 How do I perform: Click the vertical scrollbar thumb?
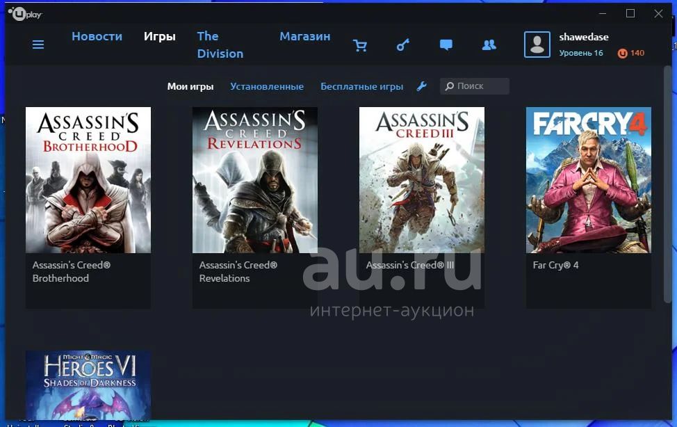[x=667, y=184]
